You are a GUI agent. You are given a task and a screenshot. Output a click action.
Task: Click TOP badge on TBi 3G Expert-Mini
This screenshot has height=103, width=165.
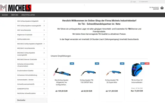point(122,63)
